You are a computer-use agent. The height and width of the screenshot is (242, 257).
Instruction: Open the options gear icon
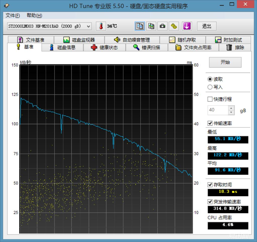[x=174, y=26]
